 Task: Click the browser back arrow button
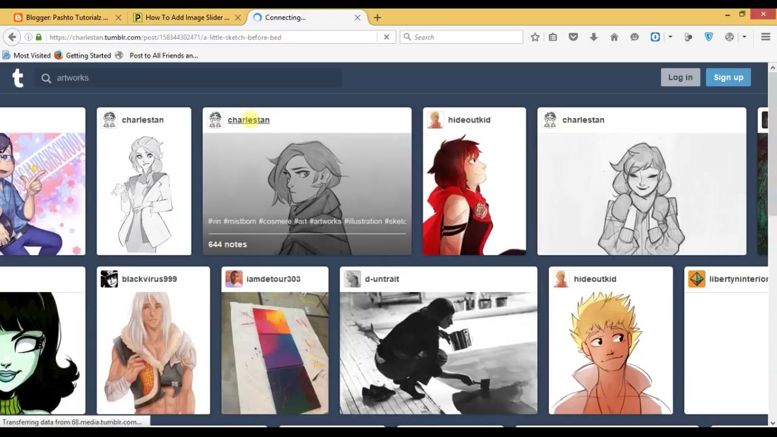coord(12,37)
